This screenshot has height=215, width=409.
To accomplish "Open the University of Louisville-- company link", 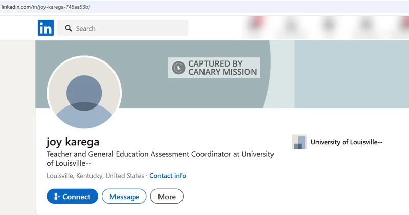I will pyautogui.click(x=347, y=142).
